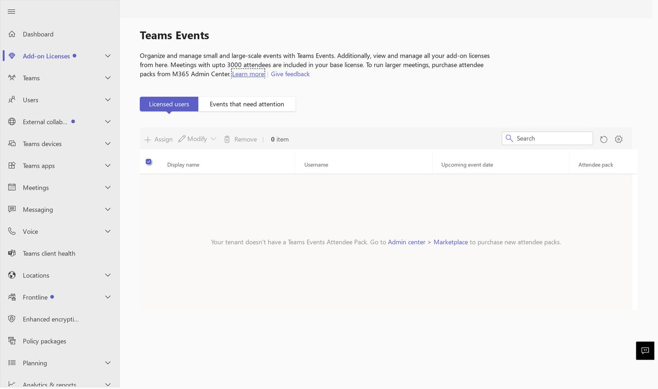Click into the Search field
Image resolution: width=658 pixels, height=389 pixels.
pos(547,138)
